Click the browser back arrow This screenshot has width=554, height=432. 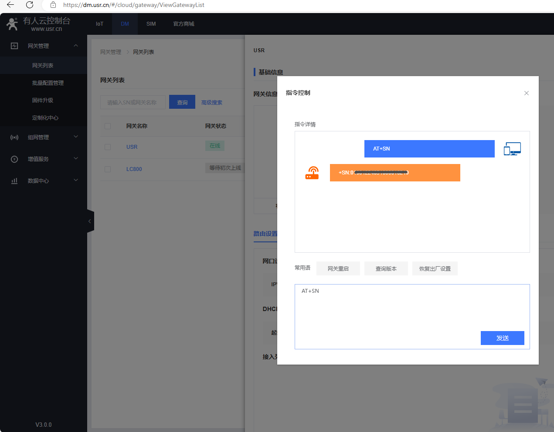pyautogui.click(x=10, y=5)
